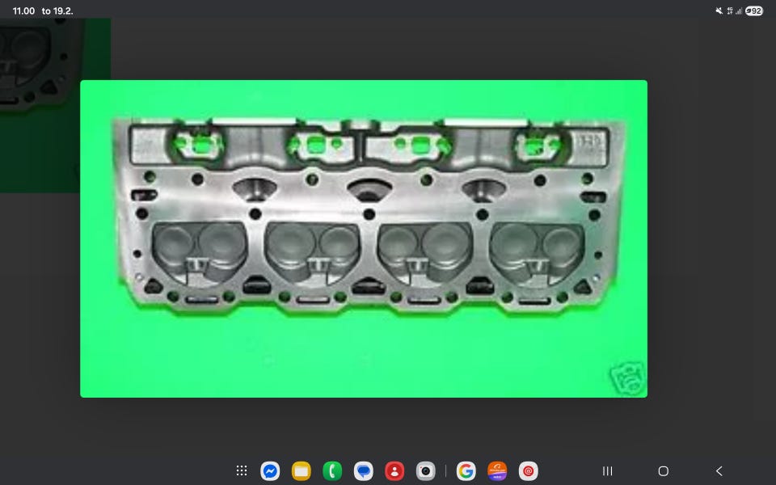Tap the Back navigation arrow

coord(719,470)
